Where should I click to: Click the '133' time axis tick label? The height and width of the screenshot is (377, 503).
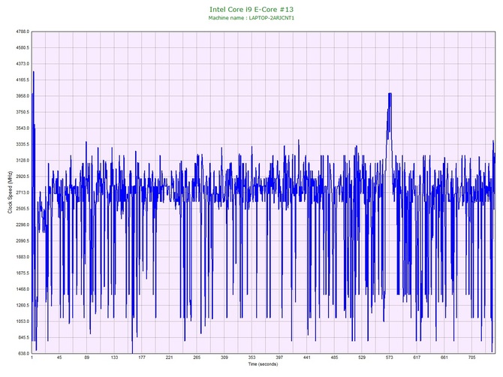(114, 357)
